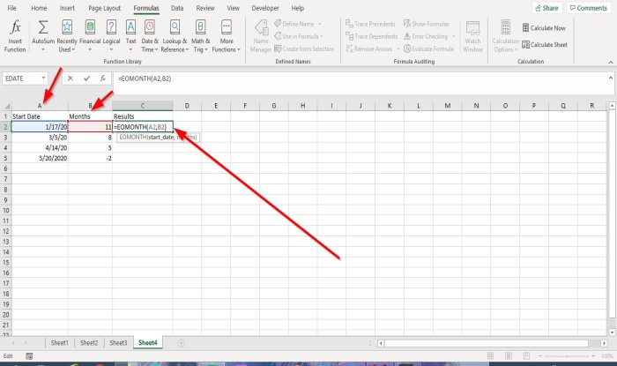The height and width of the screenshot is (366, 617).
Task: Confirm formula with the check mark
Action: point(86,78)
